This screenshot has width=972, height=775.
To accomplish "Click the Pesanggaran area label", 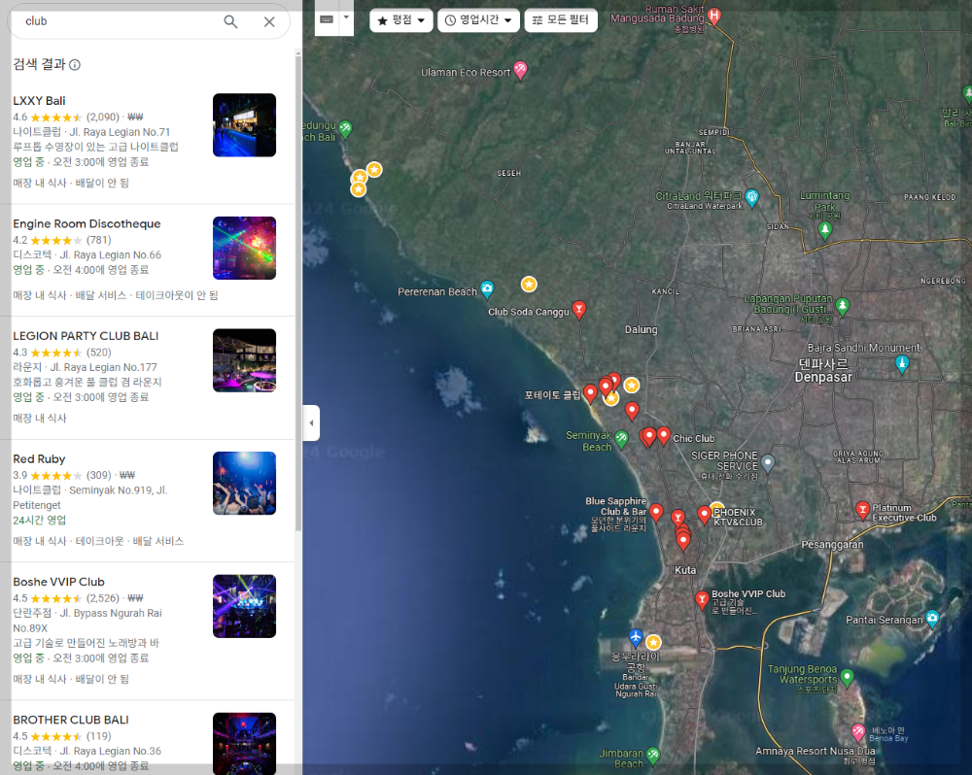I will (832, 544).
